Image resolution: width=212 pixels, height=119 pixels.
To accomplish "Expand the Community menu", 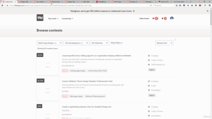I will coord(68,19).
